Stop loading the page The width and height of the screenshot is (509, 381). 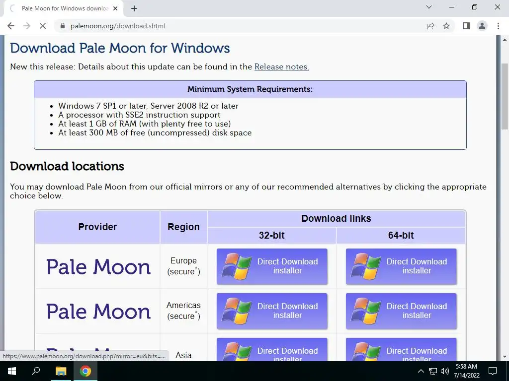pyautogui.click(x=43, y=26)
